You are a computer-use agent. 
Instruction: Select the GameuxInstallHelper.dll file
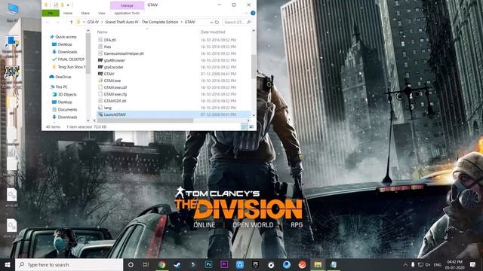[x=124, y=53]
